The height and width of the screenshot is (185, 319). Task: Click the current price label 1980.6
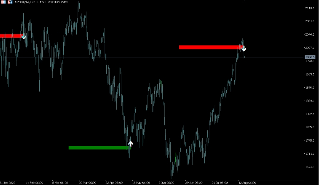point(310,57)
